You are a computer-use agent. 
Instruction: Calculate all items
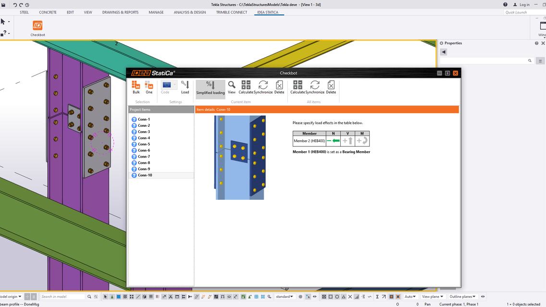point(298,87)
